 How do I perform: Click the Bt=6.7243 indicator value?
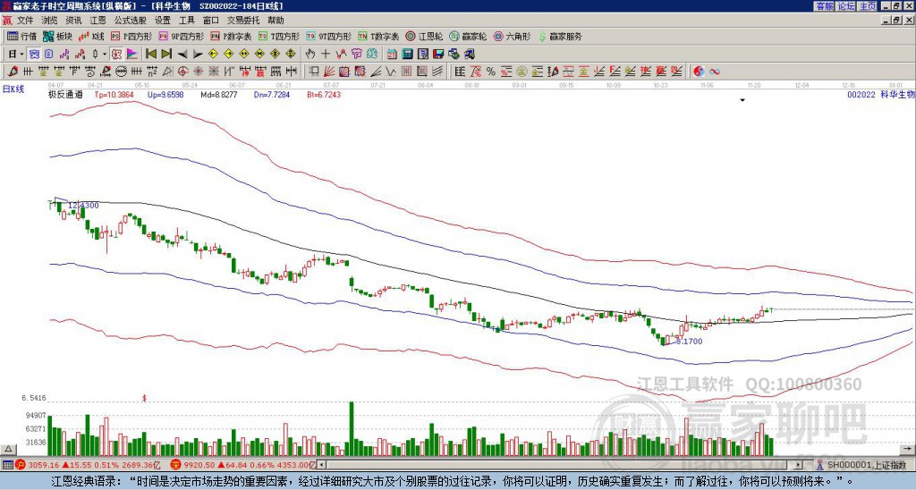coord(324,95)
